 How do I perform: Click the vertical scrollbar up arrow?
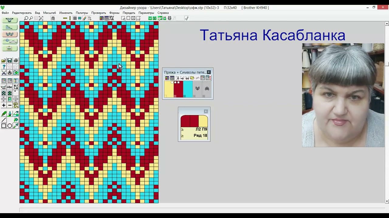click(387, 23)
